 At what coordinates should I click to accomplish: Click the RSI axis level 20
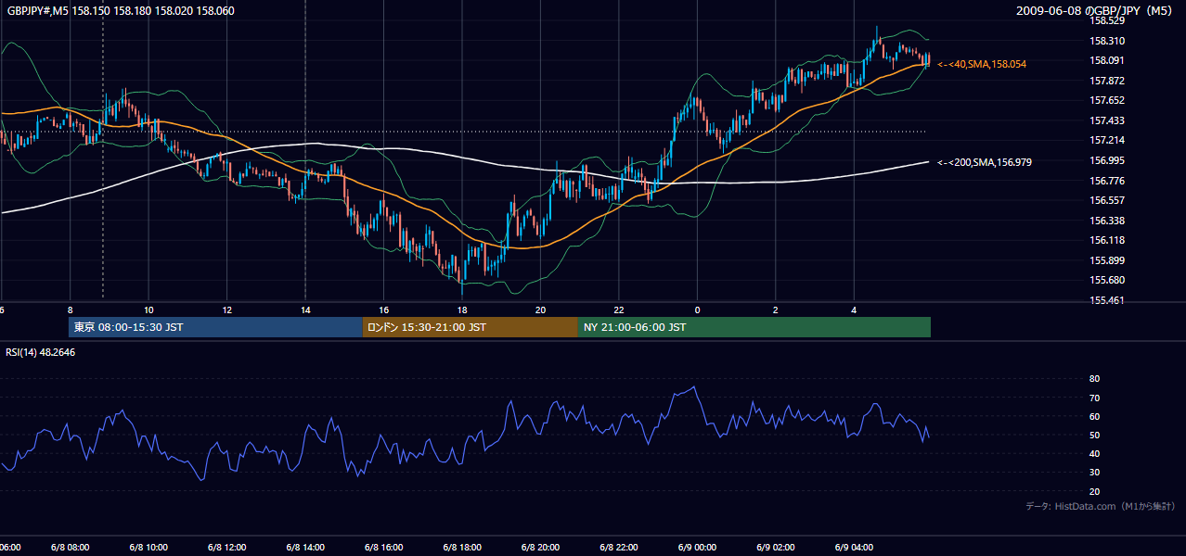(1095, 491)
